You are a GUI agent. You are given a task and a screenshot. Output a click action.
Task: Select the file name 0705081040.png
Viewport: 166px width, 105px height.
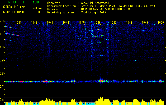click(13, 7)
